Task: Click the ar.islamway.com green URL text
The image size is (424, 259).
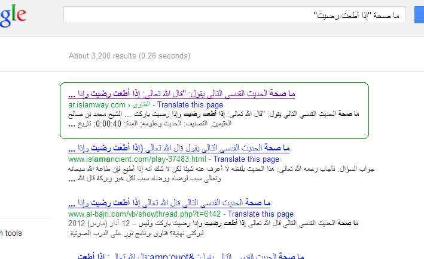Action: click(x=96, y=104)
